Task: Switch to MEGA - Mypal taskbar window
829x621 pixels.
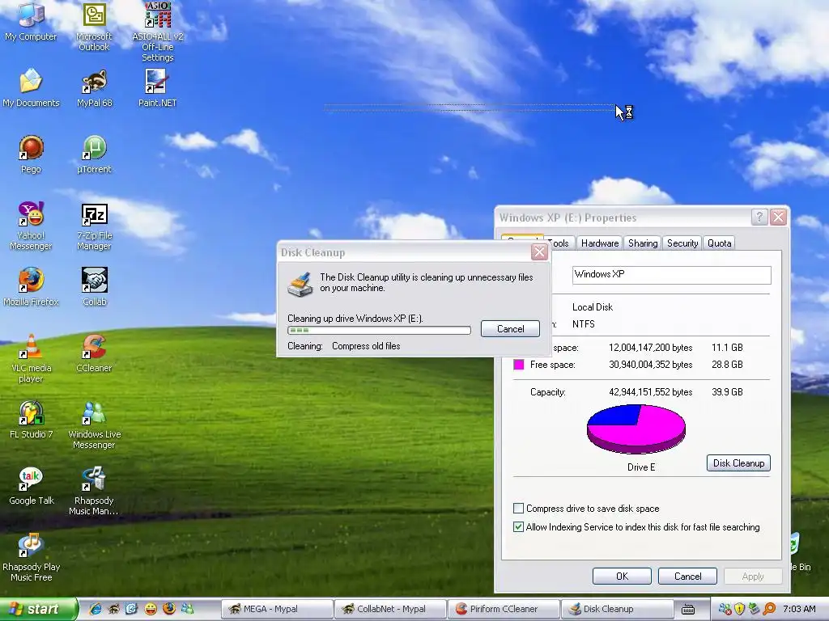Action: (277, 609)
